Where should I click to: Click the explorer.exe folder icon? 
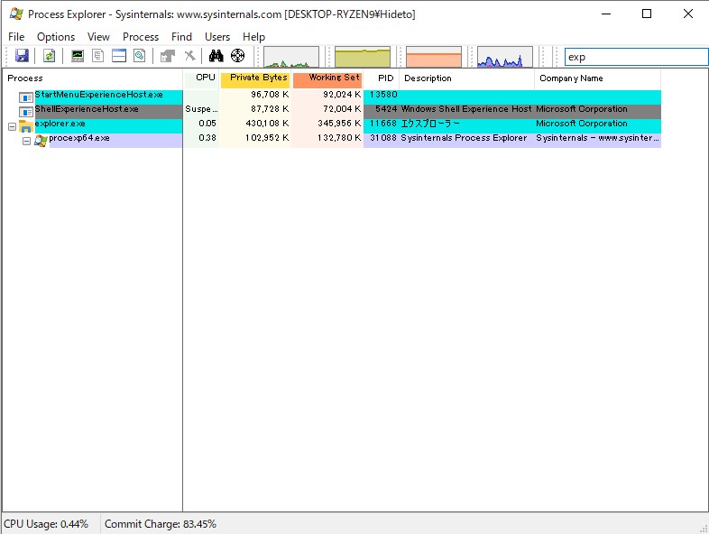coord(26,126)
